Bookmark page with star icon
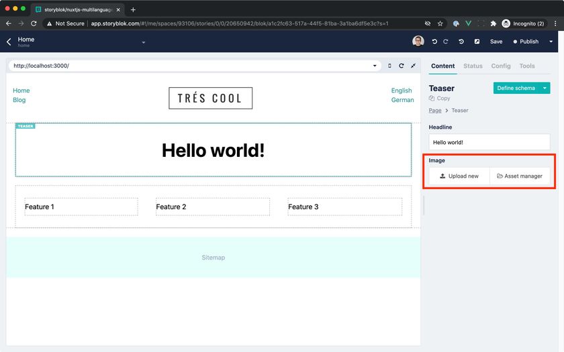The image size is (564, 352). click(x=440, y=23)
